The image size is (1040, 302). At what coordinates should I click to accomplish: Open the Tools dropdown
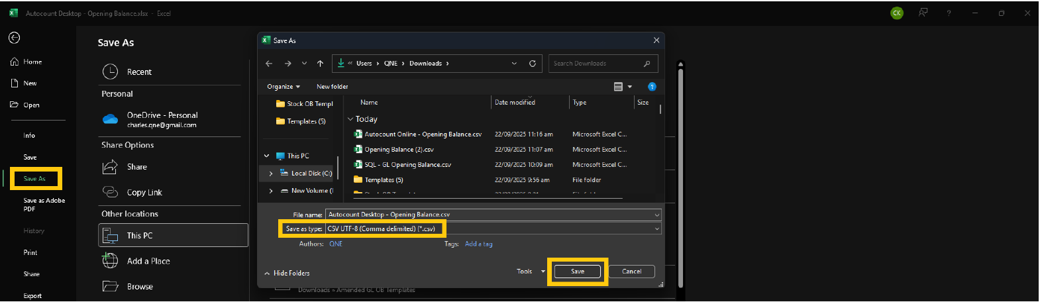point(531,272)
